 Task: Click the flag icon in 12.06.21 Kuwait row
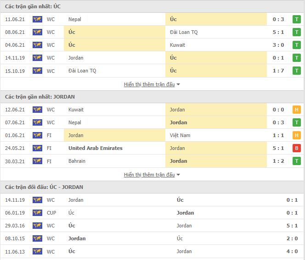[x=37, y=110]
